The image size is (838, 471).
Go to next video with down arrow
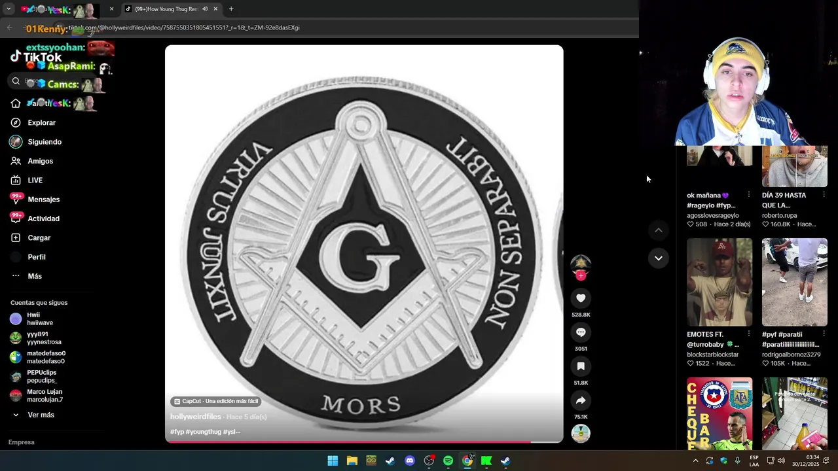(x=659, y=258)
